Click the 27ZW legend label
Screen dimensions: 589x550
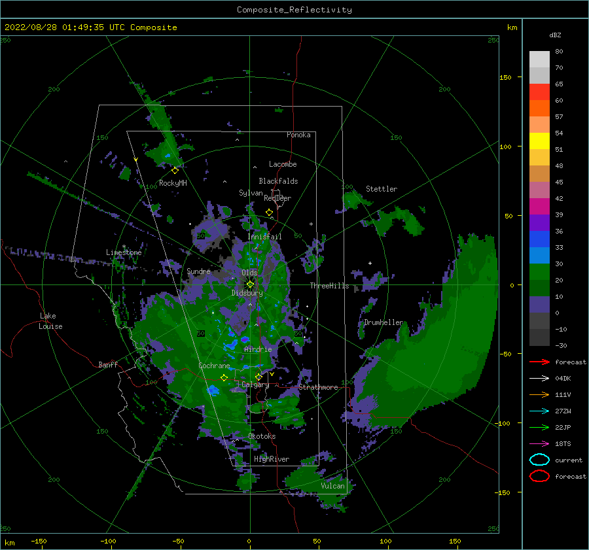pyautogui.click(x=563, y=411)
